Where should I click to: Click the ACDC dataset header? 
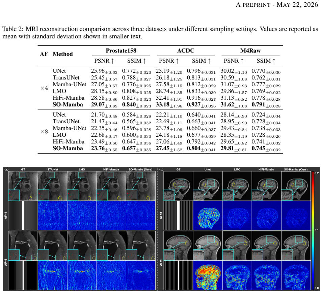coord(186,51)
